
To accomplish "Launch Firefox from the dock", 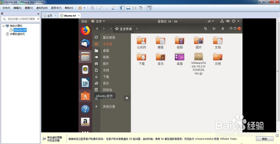I will (85, 30).
